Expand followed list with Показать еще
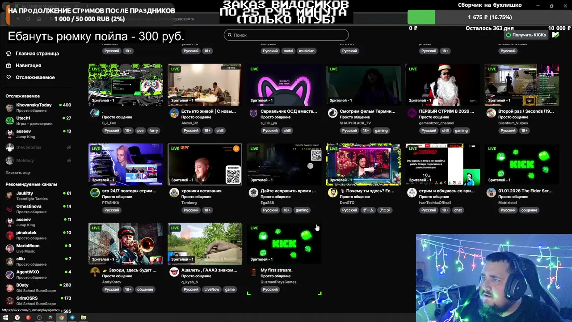This screenshot has width=572, height=322. point(18,173)
